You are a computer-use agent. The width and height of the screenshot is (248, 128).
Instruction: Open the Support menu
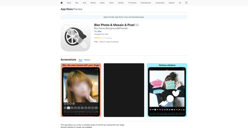pos(171,3)
